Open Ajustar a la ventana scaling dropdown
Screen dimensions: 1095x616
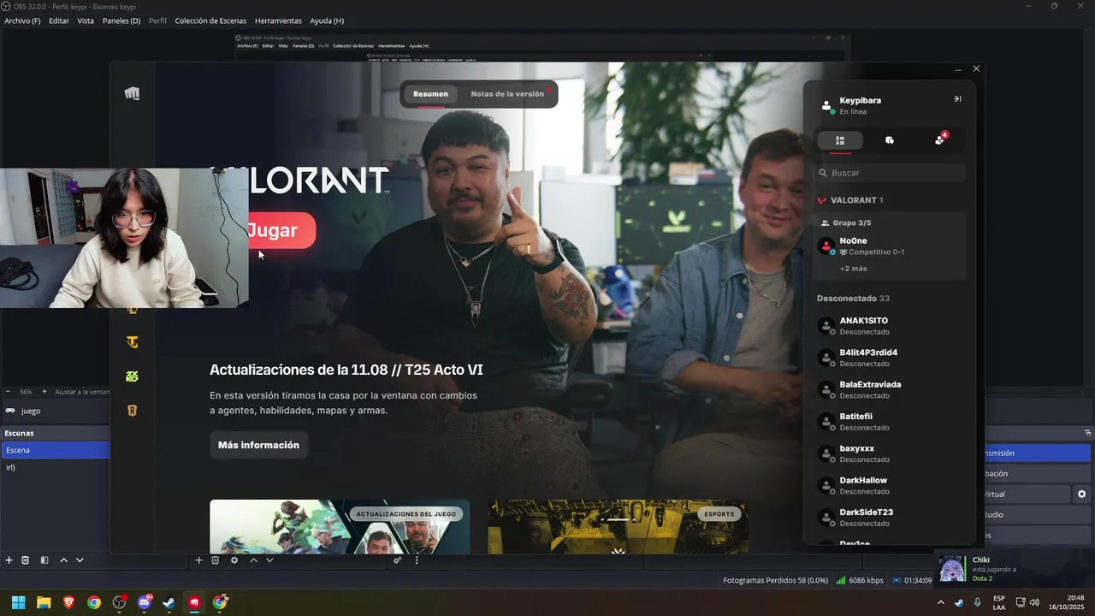pos(82,392)
